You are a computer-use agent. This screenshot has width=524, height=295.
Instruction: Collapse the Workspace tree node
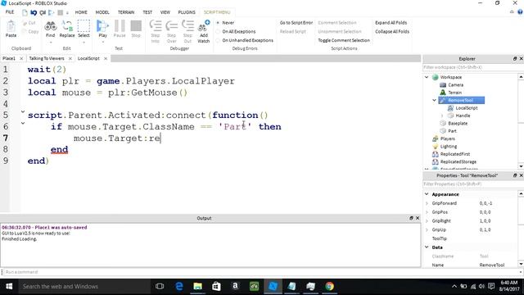pyautogui.click(x=427, y=77)
